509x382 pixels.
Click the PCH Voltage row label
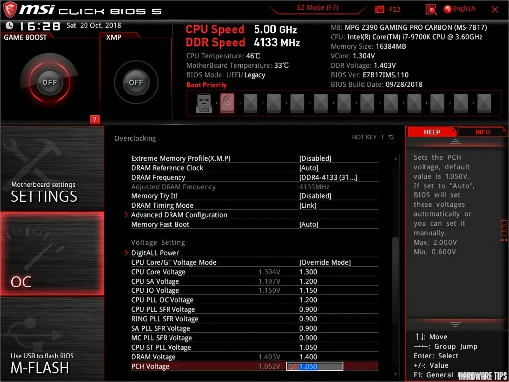150,366
